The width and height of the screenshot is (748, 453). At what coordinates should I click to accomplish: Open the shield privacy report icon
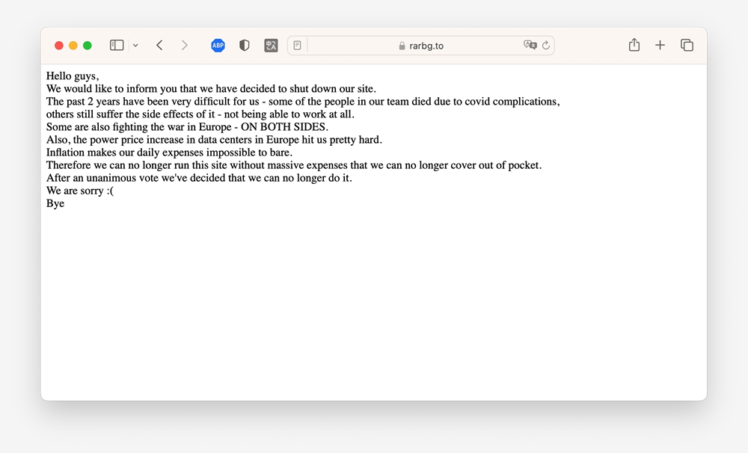244,46
